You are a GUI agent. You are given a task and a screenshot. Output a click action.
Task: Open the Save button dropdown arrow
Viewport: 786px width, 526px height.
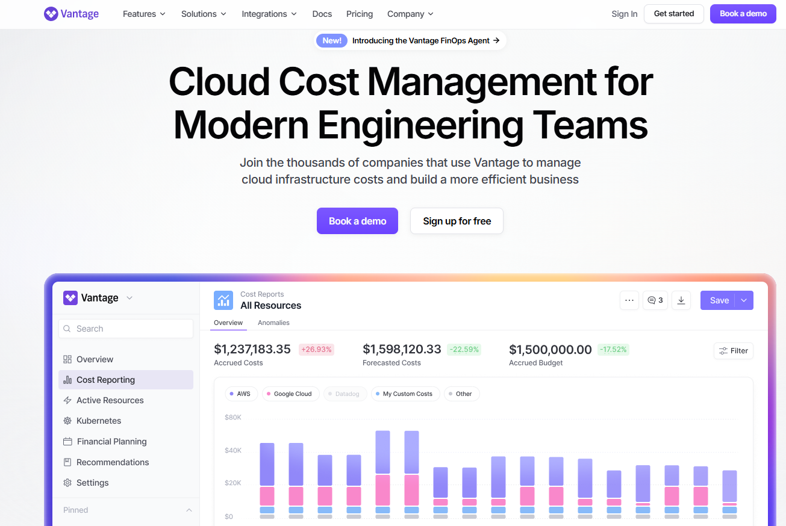744,300
